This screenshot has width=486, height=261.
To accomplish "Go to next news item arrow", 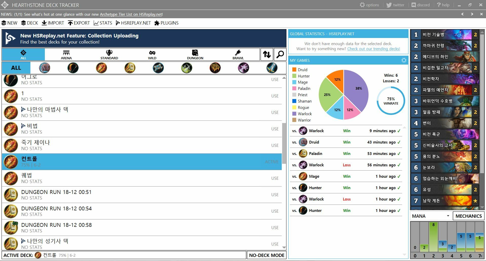I will [472, 14].
